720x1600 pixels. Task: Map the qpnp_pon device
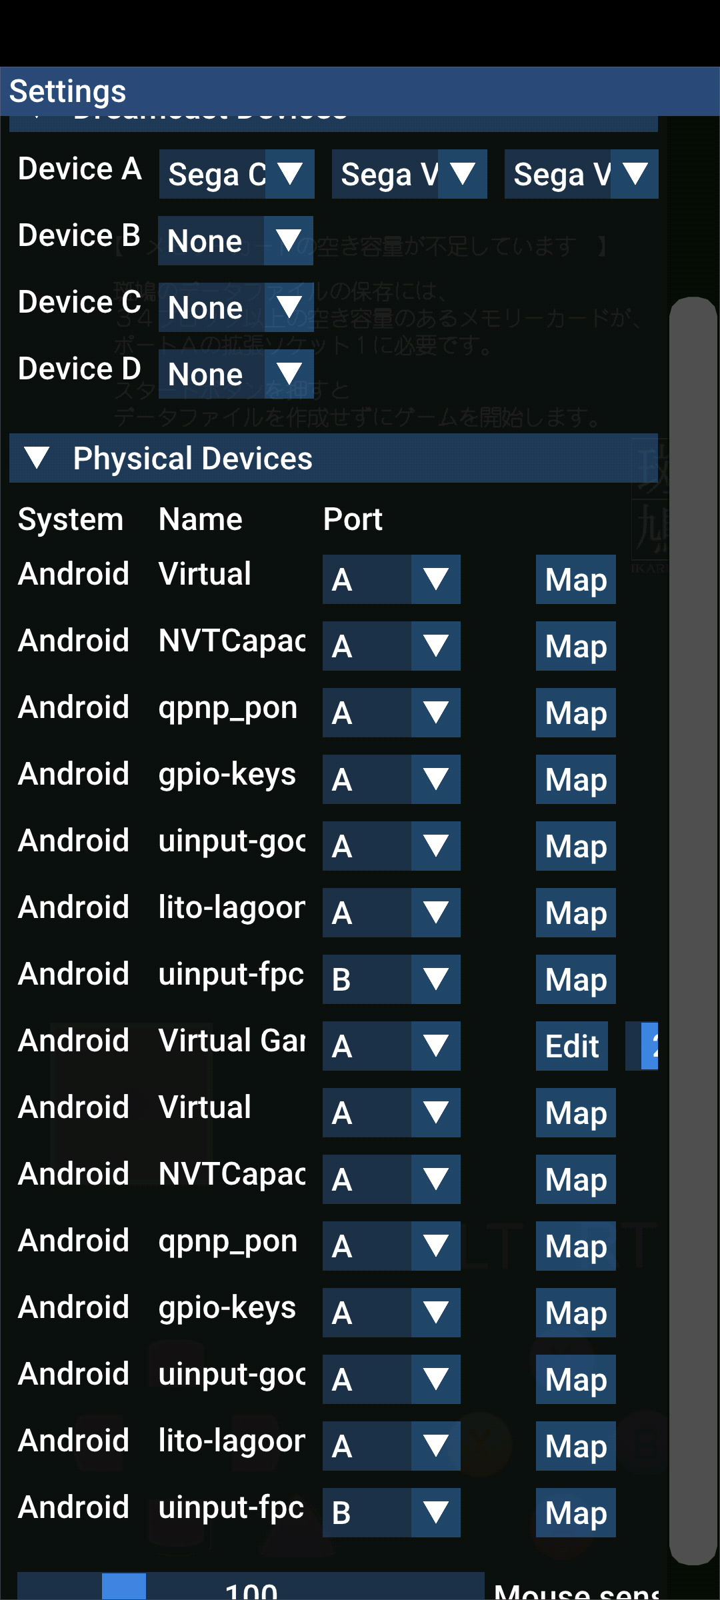click(x=575, y=713)
